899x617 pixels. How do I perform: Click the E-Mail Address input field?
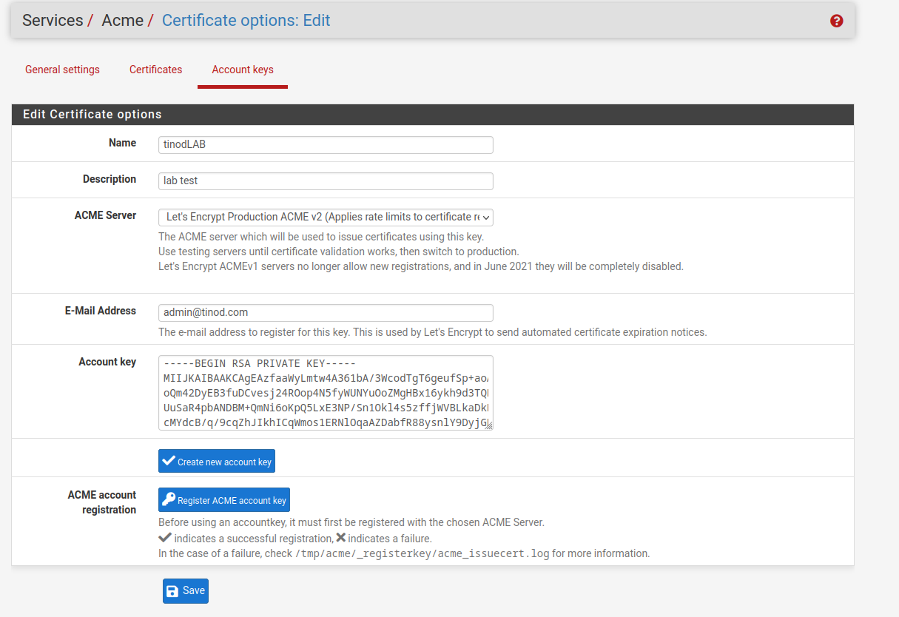[326, 313]
